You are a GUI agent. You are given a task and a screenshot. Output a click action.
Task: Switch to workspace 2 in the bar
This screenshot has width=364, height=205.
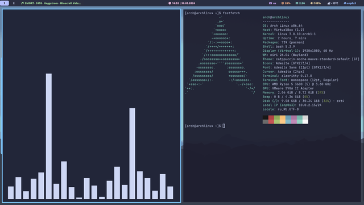14,3
